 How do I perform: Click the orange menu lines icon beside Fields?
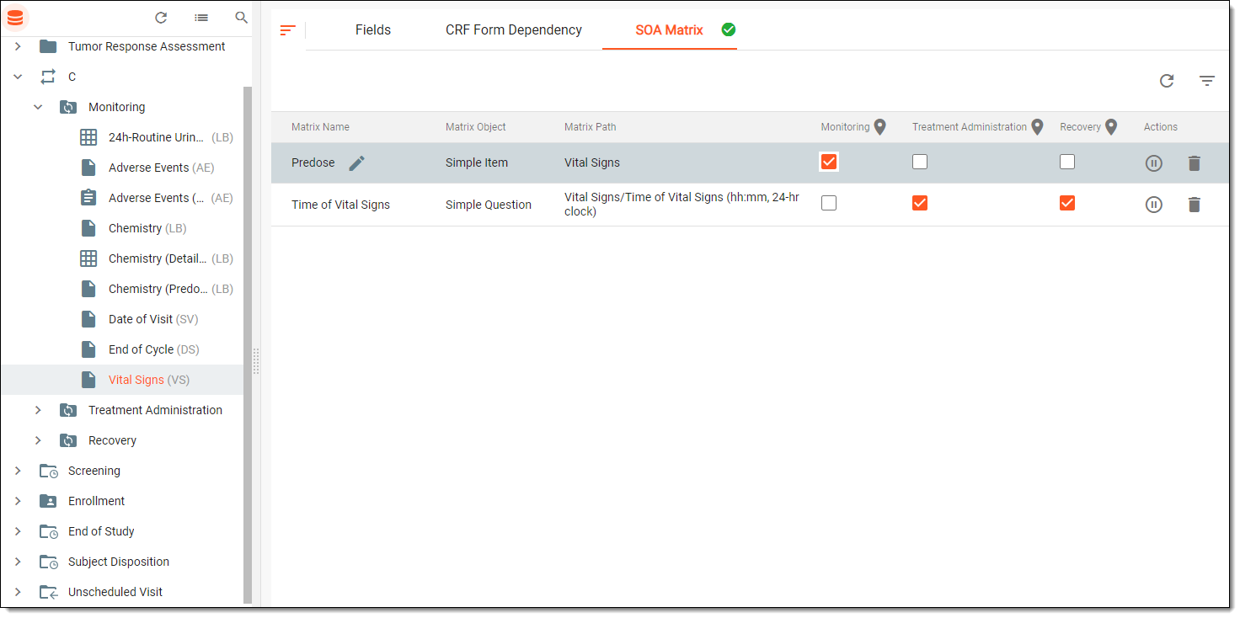pyautogui.click(x=288, y=30)
